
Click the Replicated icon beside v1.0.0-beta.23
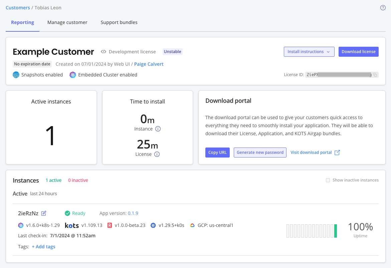[x=109, y=225]
